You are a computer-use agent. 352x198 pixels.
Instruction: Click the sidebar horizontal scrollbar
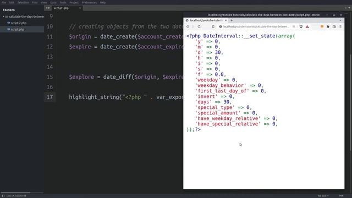(x=15, y=193)
